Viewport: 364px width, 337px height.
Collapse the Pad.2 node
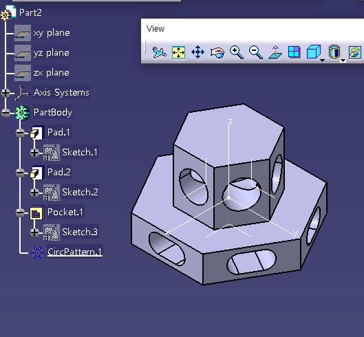tap(20, 173)
